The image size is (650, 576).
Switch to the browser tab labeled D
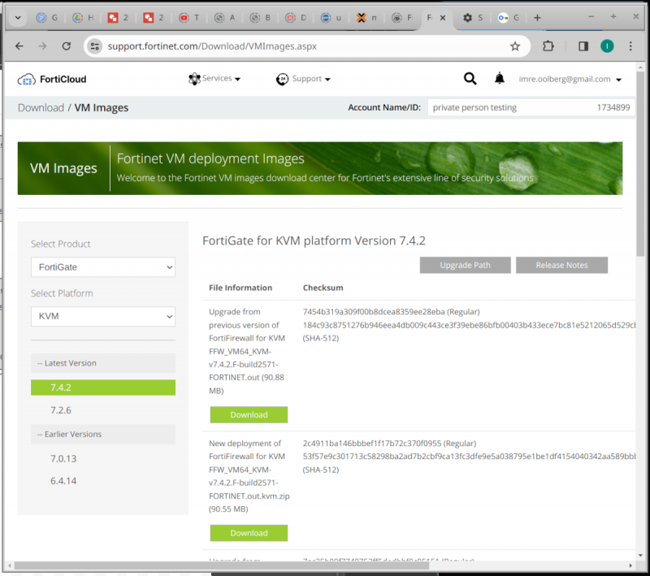pyautogui.click(x=296, y=18)
